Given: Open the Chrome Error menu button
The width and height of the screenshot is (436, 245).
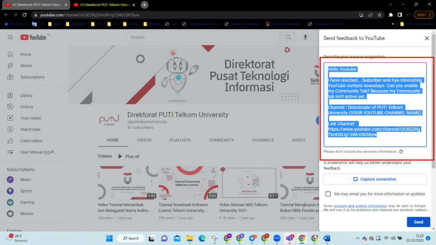Looking at the screenshot, I should tap(424, 15).
